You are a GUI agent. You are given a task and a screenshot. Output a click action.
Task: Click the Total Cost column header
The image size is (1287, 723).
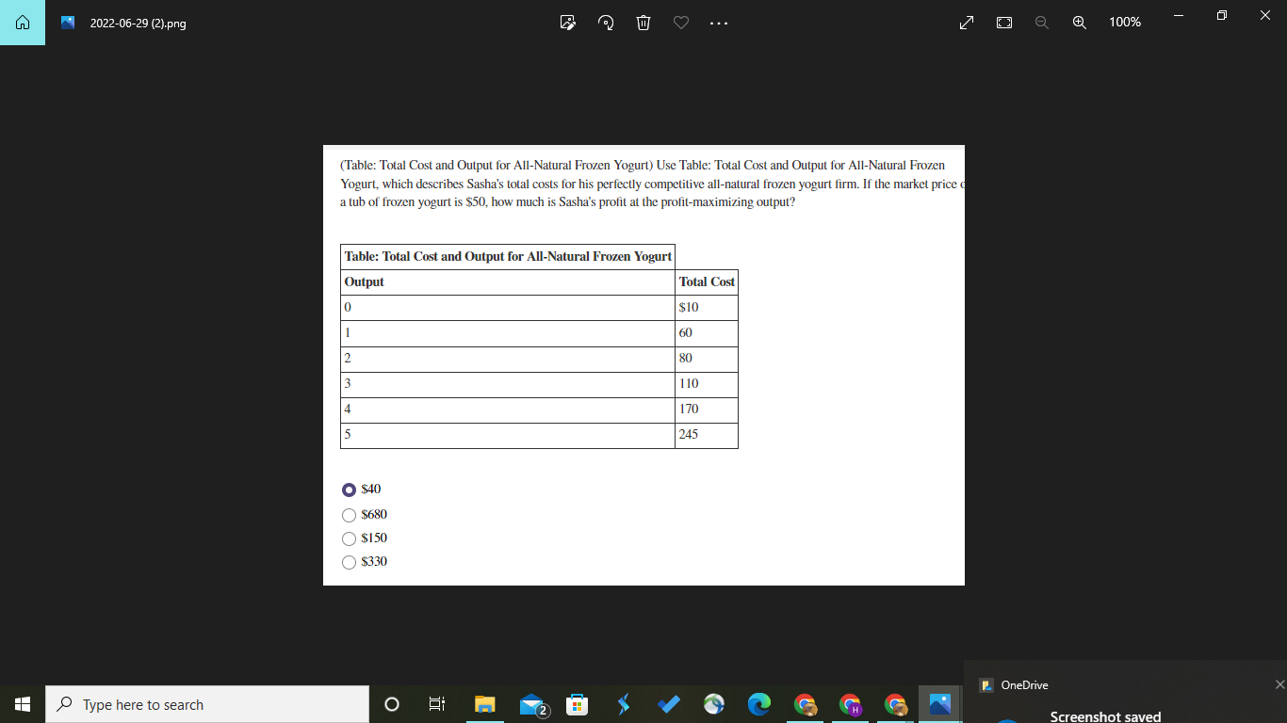tap(707, 281)
